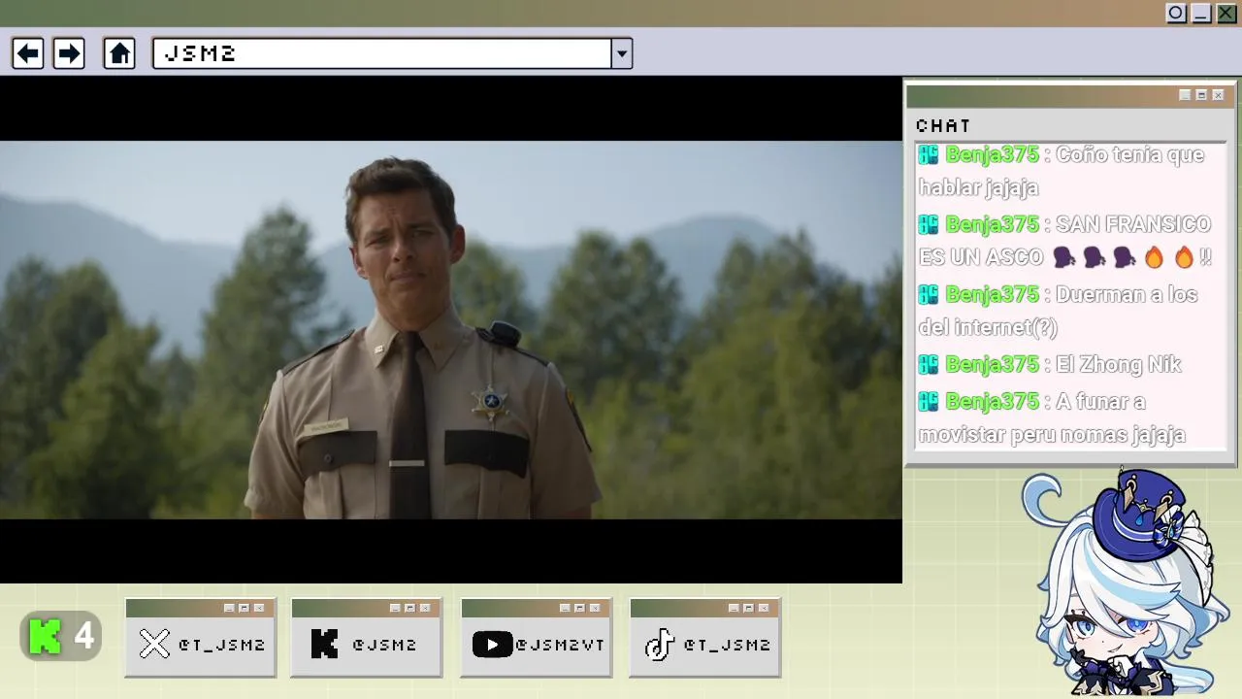Click the back arrow navigation button
The width and height of the screenshot is (1242, 699).
tap(28, 53)
